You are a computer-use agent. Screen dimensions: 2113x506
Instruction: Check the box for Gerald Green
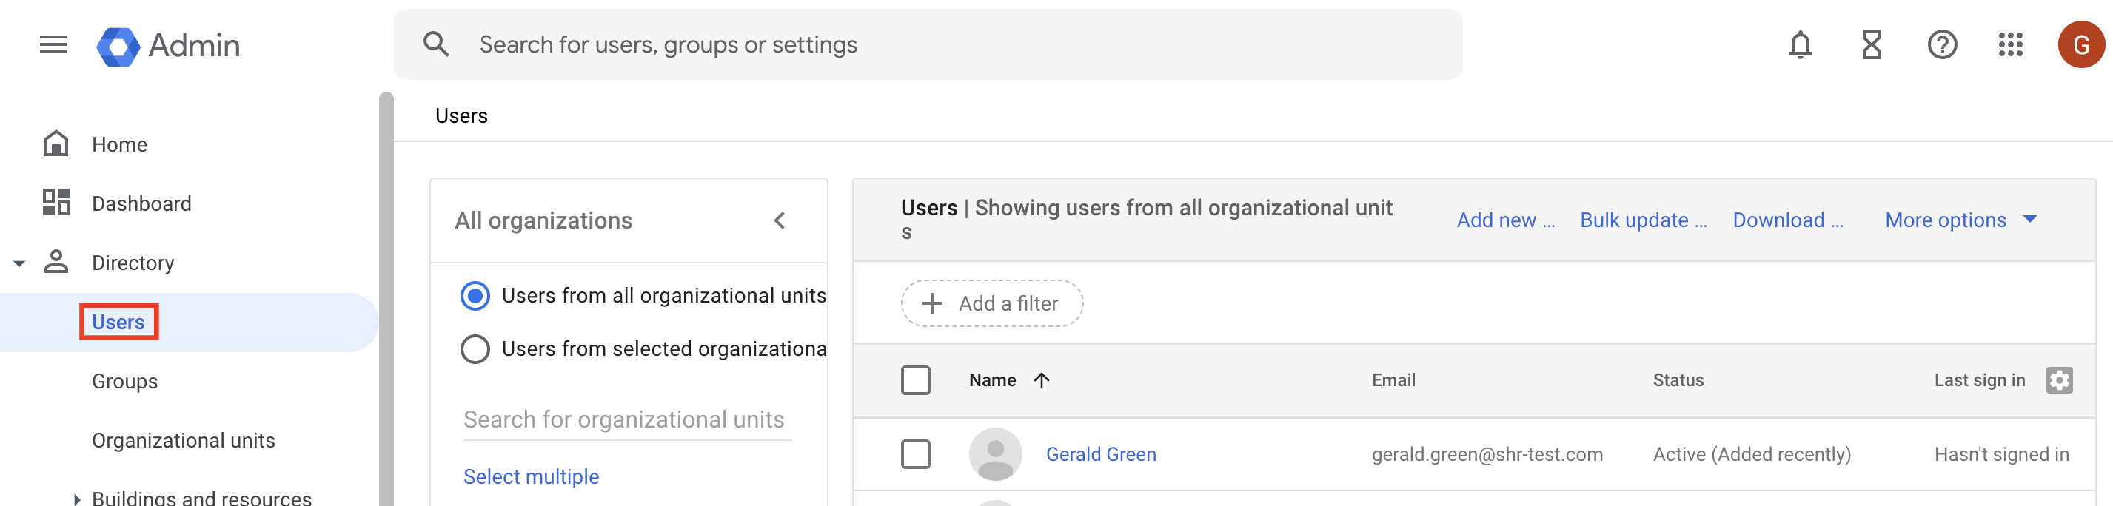(x=915, y=453)
